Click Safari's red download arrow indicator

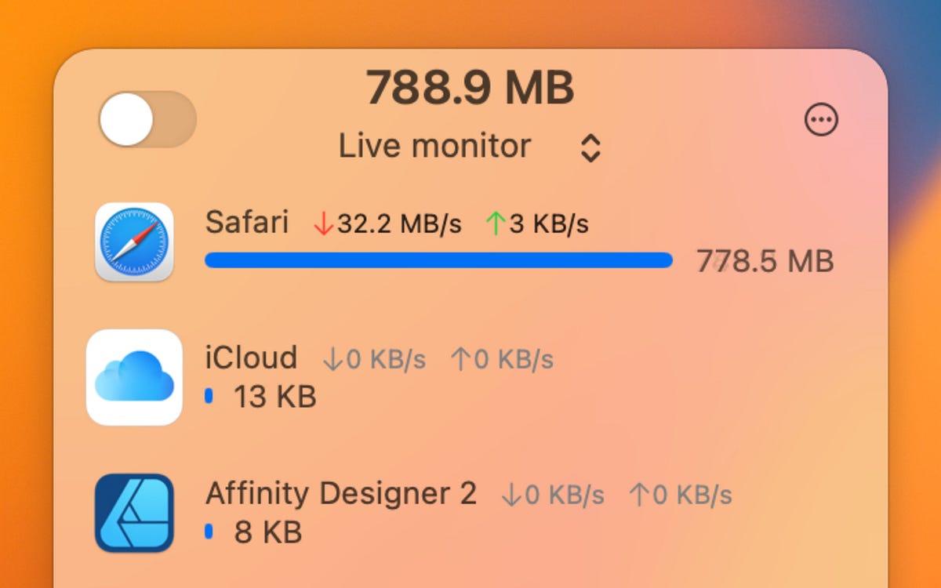[322, 223]
